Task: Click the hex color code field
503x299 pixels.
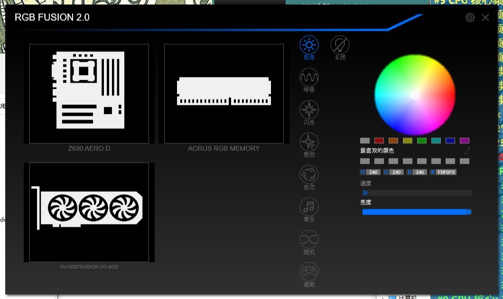Action: click(x=446, y=172)
